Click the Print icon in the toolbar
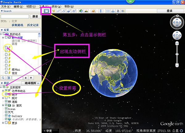Screen dimensions: 185x133 (113, 11)
